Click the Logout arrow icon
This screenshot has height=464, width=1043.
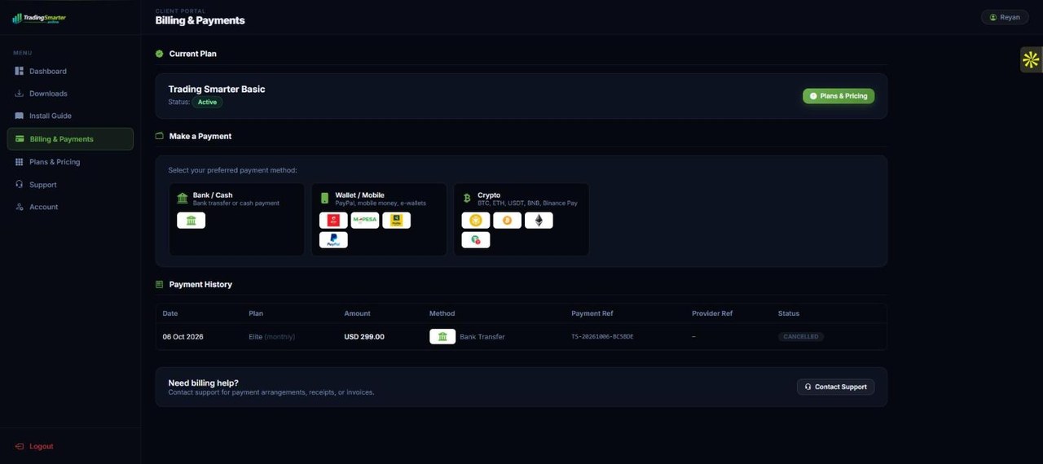tap(20, 446)
